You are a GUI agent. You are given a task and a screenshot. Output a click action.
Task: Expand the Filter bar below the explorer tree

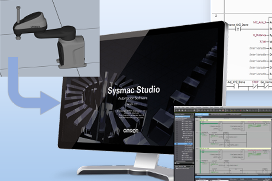click(x=184, y=163)
